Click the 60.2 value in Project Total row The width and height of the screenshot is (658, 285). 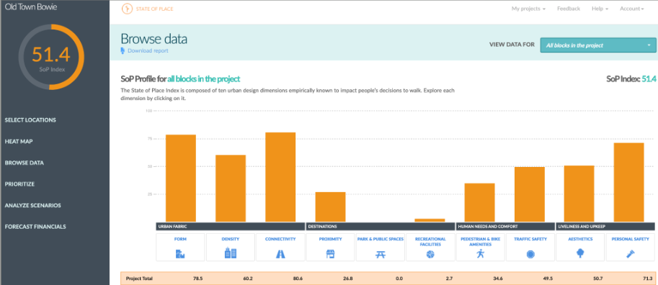(x=247, y=279)
